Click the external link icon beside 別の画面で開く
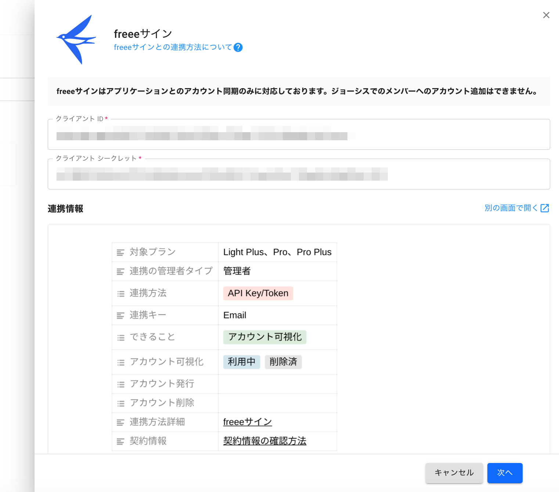The image size is (559, 492). [545, 208]
